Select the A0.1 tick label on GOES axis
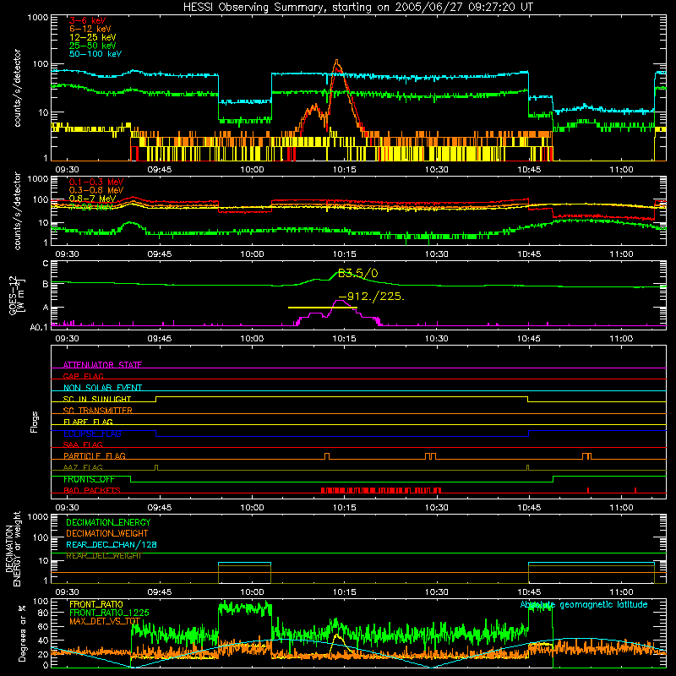The image size is (676, 676). pyautogui.click(x=39, y=328)
